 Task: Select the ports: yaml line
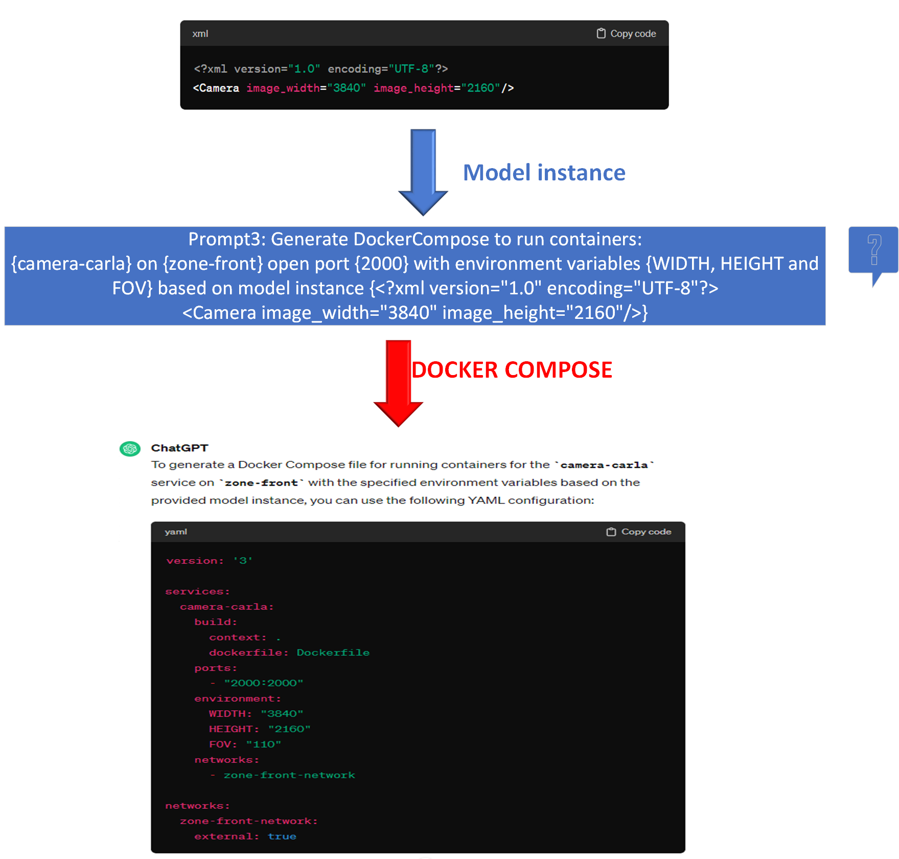click(216, 668)
